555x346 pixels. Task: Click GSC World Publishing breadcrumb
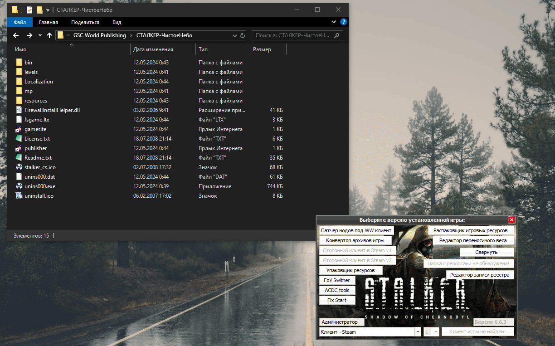(x=100, y=35)
